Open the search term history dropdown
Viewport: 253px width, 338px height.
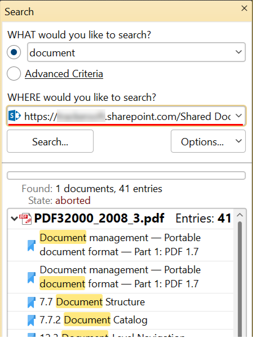click(x=238, y=52)
